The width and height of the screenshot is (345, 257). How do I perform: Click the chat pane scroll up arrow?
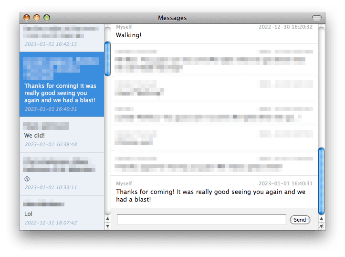(321, 218)
